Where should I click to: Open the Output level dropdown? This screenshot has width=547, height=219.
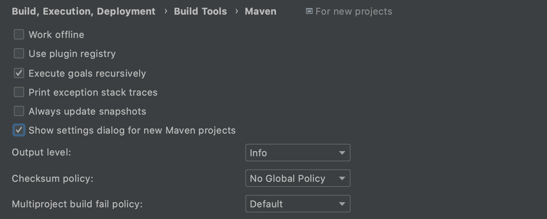tap(298, 153)
